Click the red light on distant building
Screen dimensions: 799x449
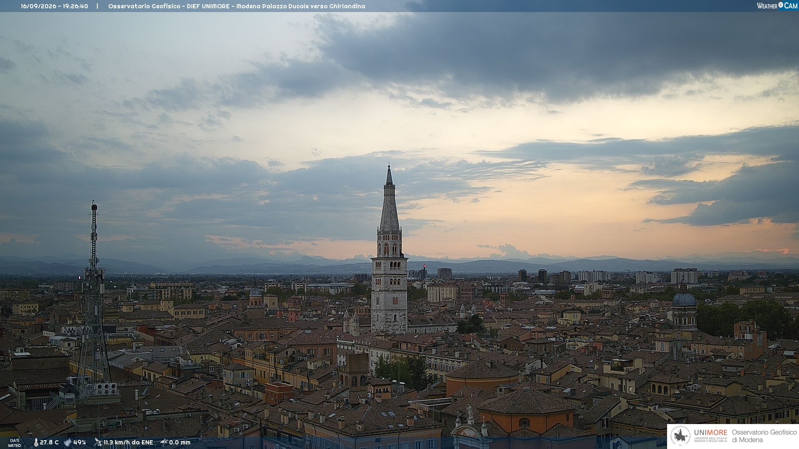pyautogui.click(x=424, y=266)
